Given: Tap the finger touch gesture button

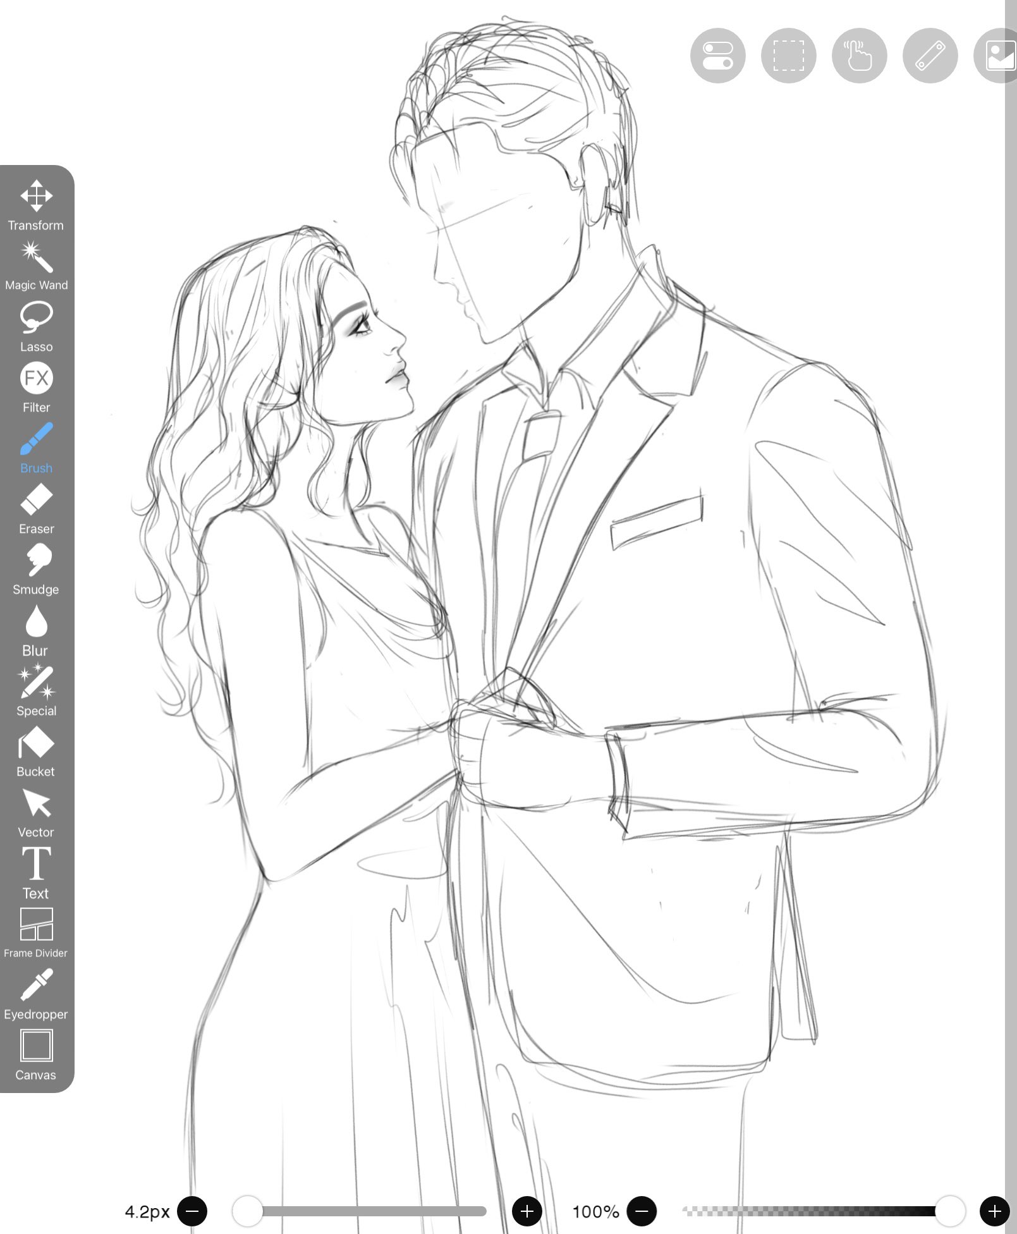Looking at the screenshot, I should [859, 56].
